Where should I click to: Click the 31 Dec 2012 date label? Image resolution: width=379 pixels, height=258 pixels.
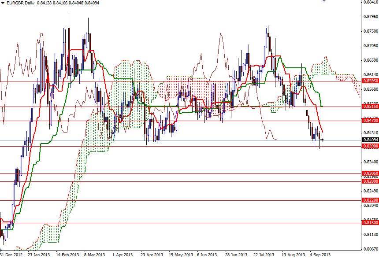click(11, 254)
